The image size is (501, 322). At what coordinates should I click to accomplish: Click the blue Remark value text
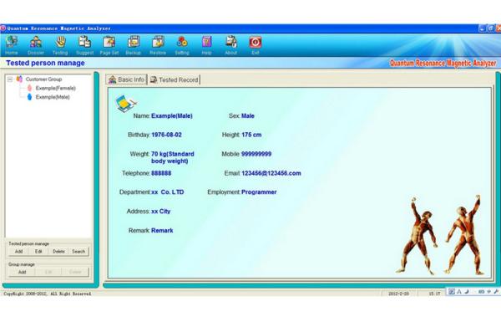[x=162, y=231]
